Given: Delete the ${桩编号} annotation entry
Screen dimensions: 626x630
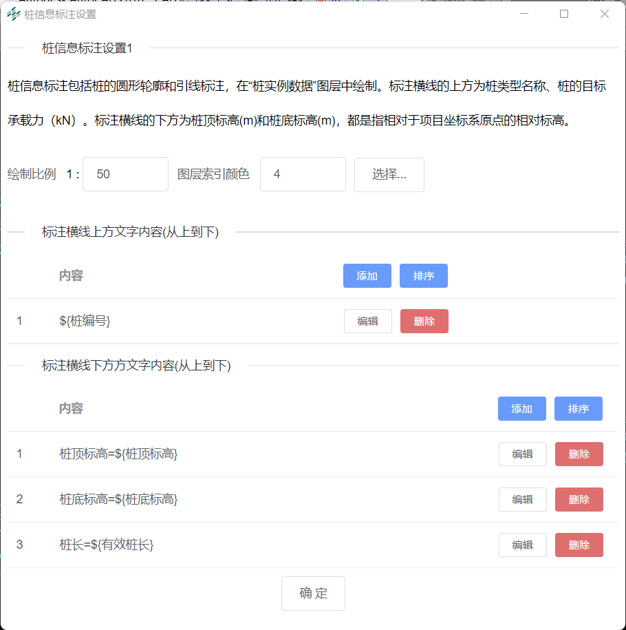Looking at the screenshot, I should pyautogui.click(x=424, y=321).
